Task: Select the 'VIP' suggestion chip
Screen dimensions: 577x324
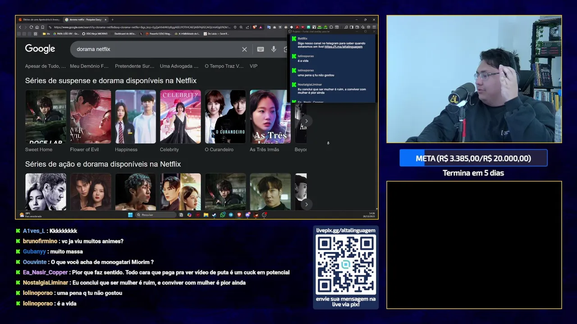Action: [254, 66]
